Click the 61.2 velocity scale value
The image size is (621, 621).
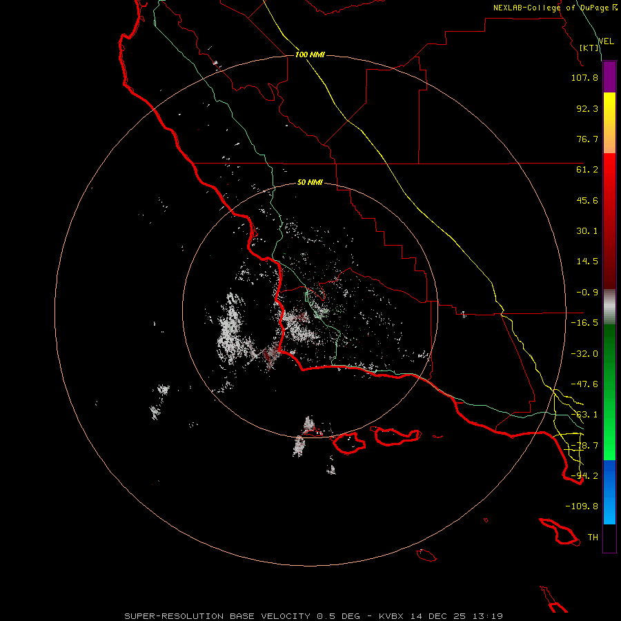click(587, 170)
